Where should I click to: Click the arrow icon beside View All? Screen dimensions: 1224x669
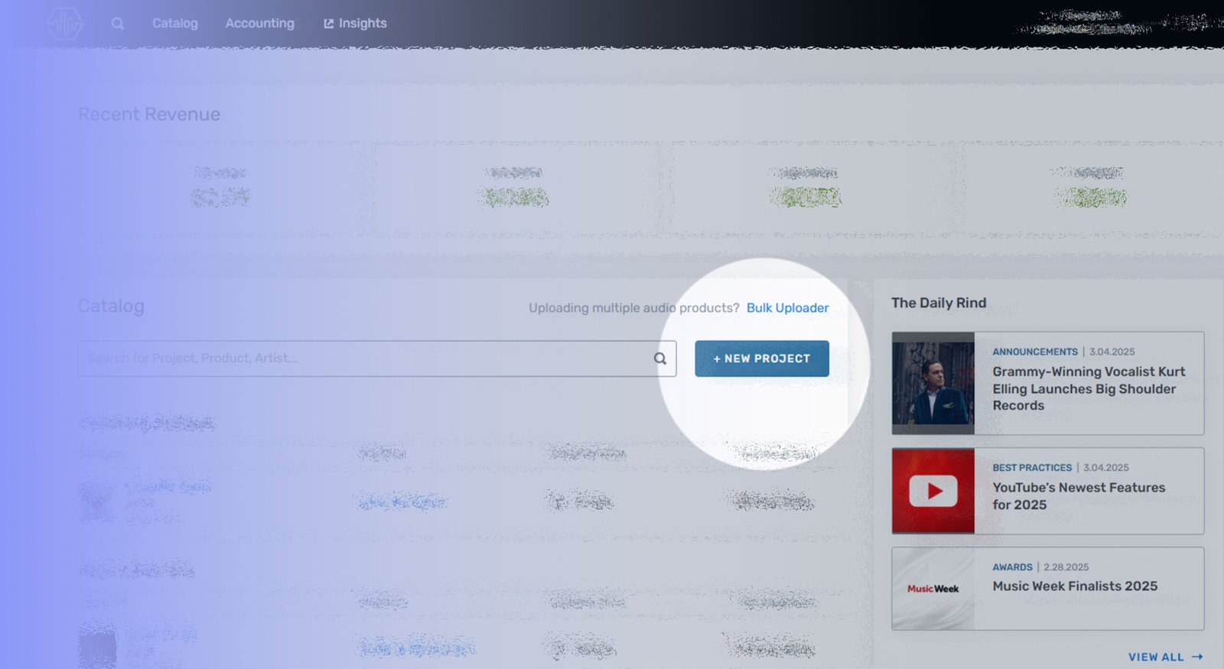1197,658
